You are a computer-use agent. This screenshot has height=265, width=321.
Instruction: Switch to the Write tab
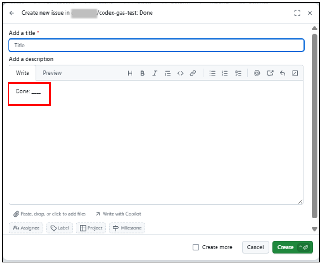click(x=22, y=73)
